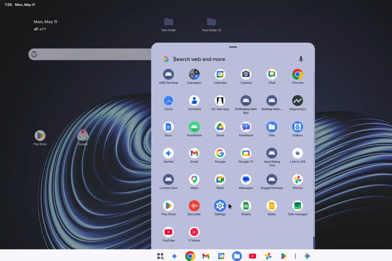Launch NuggetTestApp
392x261 pixels.
(x=271, y=179)
